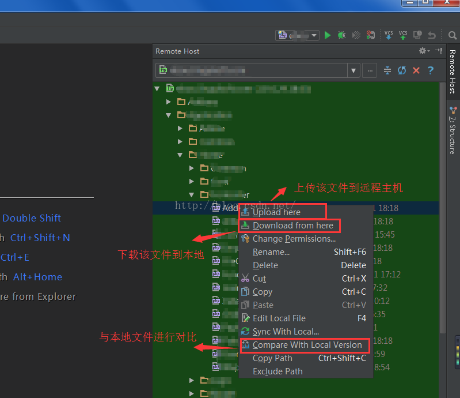460x398 pixels.
Task: Collapse the second folder under root
Action: click(168, 115)
